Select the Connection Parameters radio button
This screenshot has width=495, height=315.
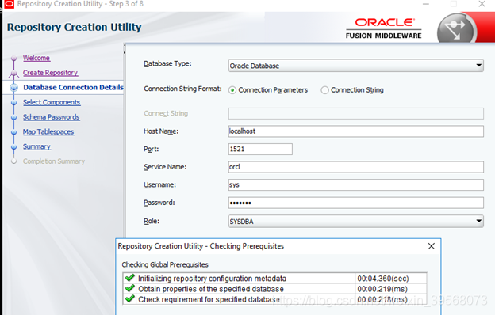(x=232, y=90)
